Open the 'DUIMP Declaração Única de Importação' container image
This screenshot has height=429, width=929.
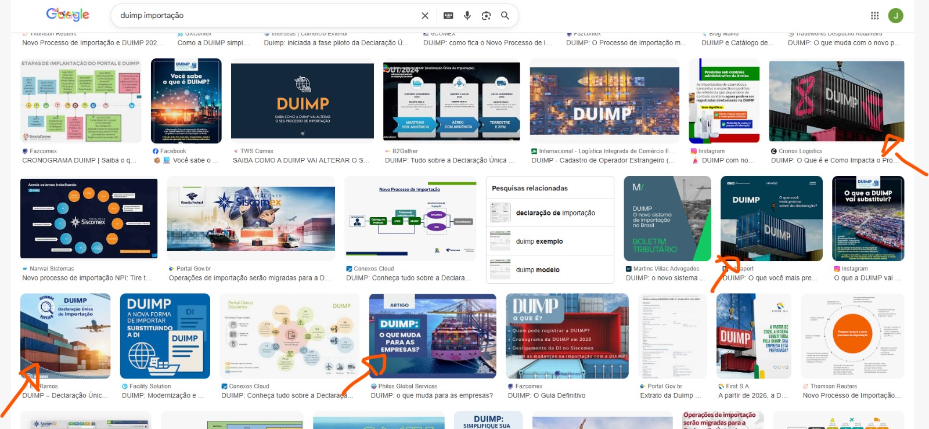pos(65,336)
